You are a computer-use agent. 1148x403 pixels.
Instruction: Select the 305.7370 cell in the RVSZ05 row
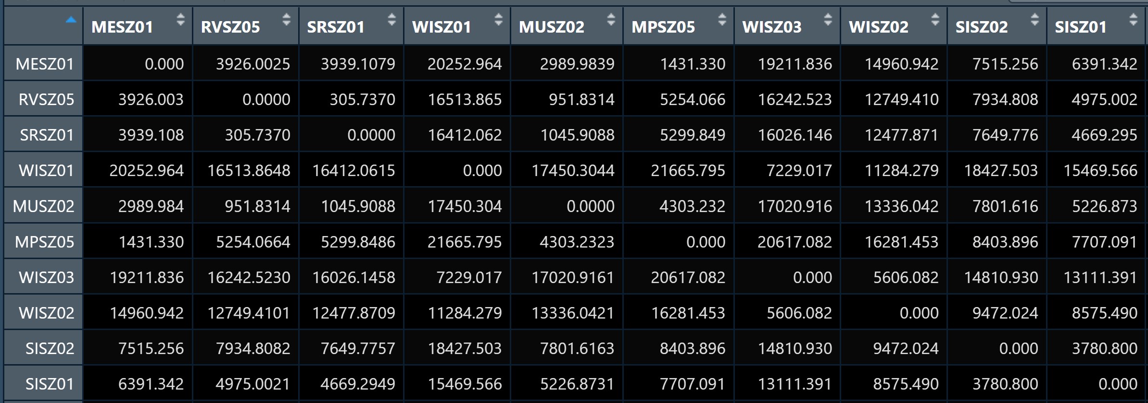(x=362, y=99)
